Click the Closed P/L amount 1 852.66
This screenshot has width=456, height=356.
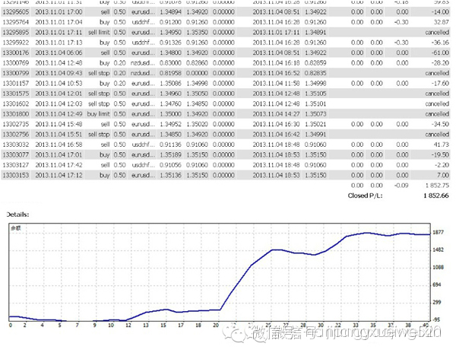pos(436,195)
